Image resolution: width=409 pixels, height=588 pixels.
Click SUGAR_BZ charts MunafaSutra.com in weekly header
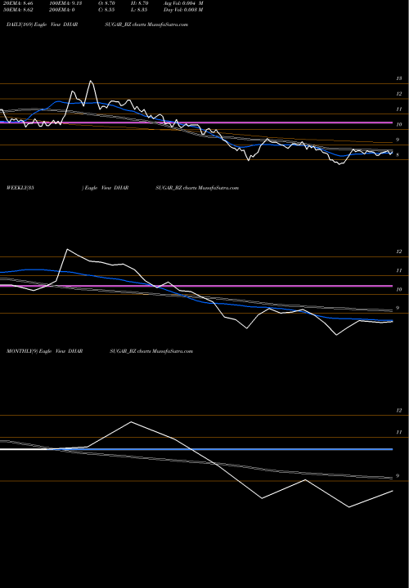[197, 188]
